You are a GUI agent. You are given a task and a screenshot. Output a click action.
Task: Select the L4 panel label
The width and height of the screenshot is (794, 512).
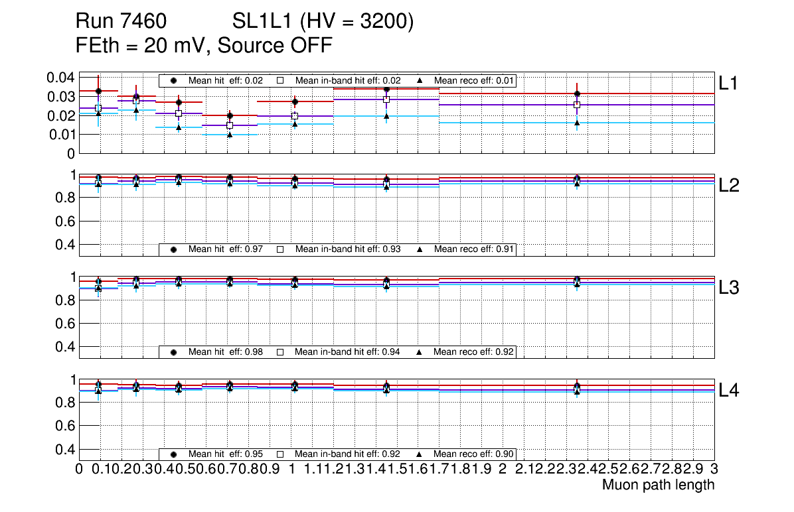pos(729,391)
